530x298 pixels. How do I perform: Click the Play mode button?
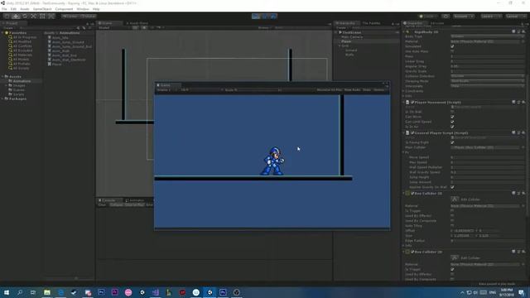pos(256,16)
